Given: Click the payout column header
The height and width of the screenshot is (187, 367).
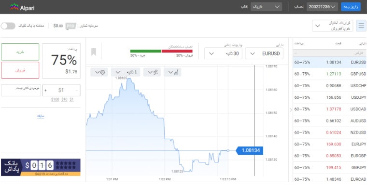Looking at the screenshot, I should point(299,44).
